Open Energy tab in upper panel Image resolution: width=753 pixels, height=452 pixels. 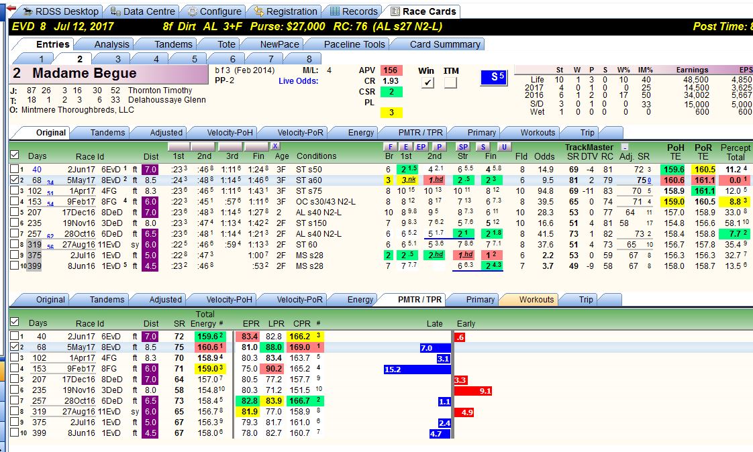pyautogui.click(x=360, y=132)
